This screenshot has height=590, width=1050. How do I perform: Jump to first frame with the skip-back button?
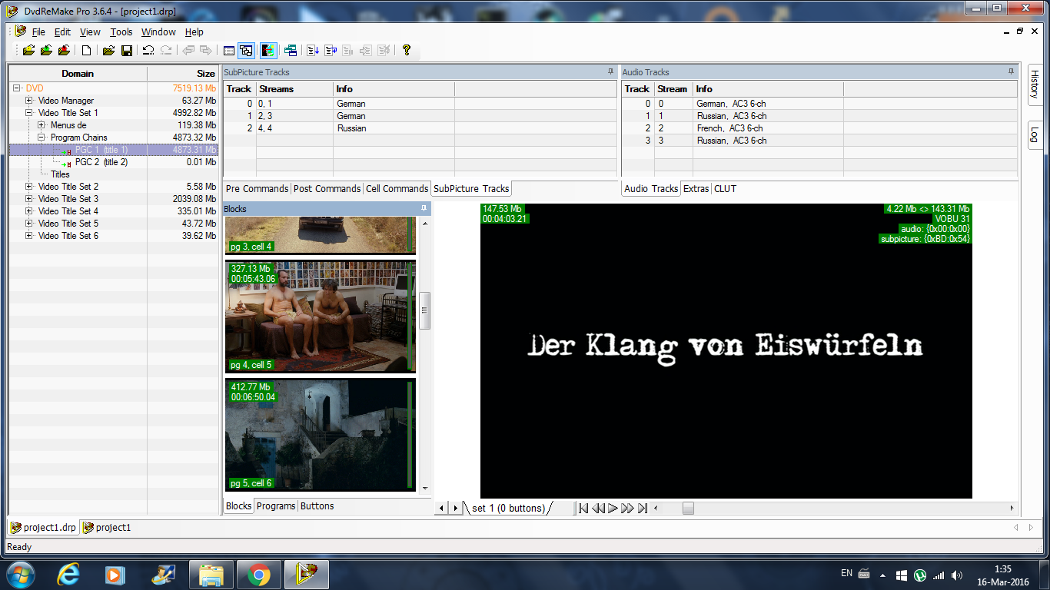583,508
